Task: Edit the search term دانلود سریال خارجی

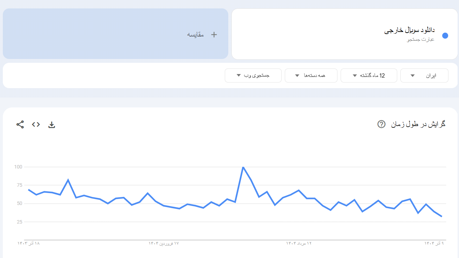Action: pos(409,31)
